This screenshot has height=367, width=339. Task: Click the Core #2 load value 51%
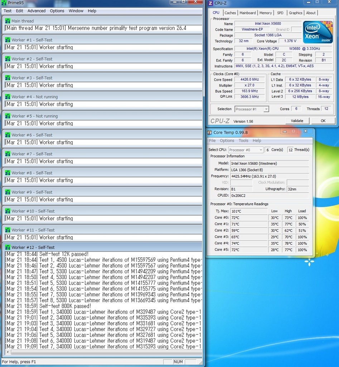pos(302,230)
